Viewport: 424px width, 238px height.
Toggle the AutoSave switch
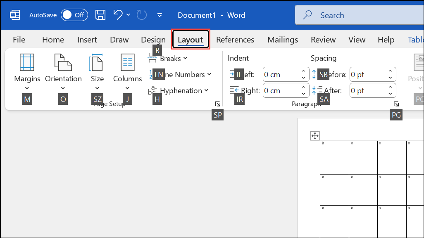[74, 15]
